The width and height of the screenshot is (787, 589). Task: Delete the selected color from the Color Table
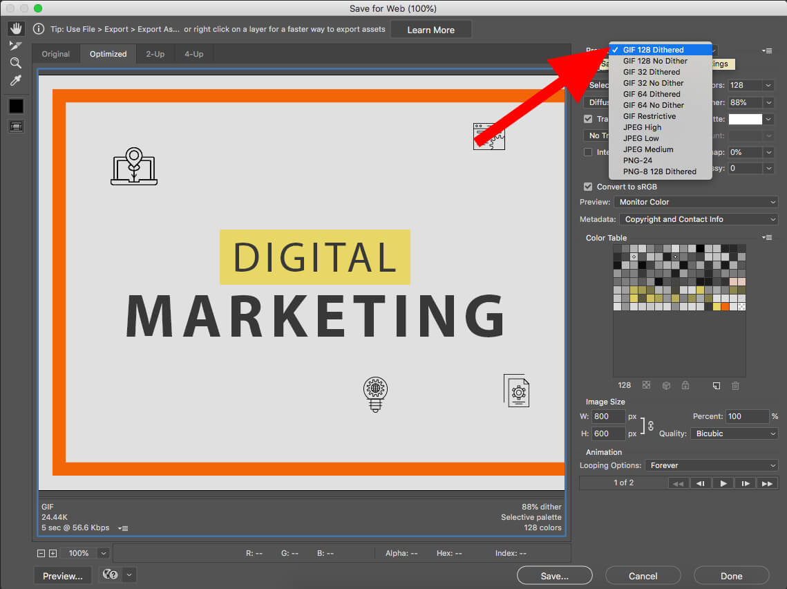pos(735,385)
